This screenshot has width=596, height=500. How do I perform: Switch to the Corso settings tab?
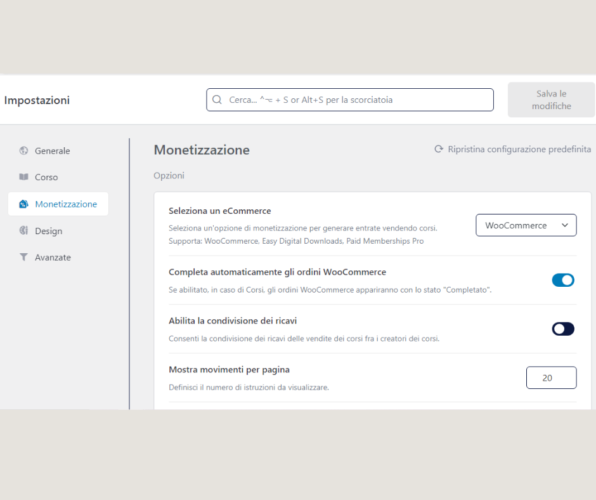pyautogui.click(x=46, y=178)
